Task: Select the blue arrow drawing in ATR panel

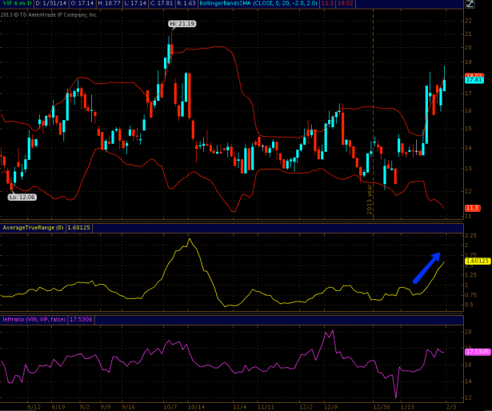Action: pos(426,267)
